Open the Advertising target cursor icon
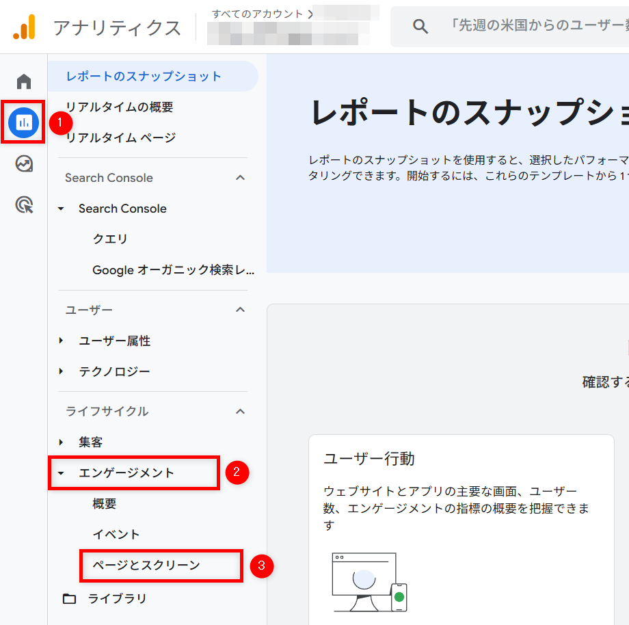The image size is (629, 625). (24, 204)
